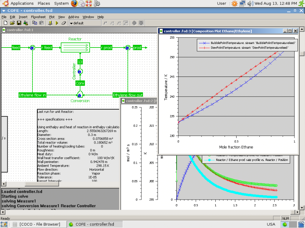The width and height of the screenshot is (305, 228).
Task: Click the last toolbar unit layout icon
Action: click(141, 23)
